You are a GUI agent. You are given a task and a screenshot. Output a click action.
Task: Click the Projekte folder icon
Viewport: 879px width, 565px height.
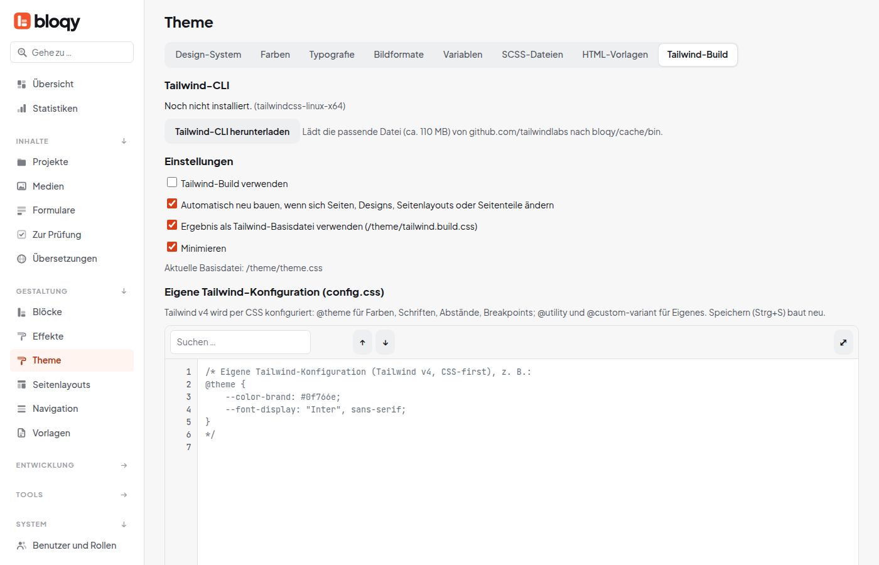[21, 162]
